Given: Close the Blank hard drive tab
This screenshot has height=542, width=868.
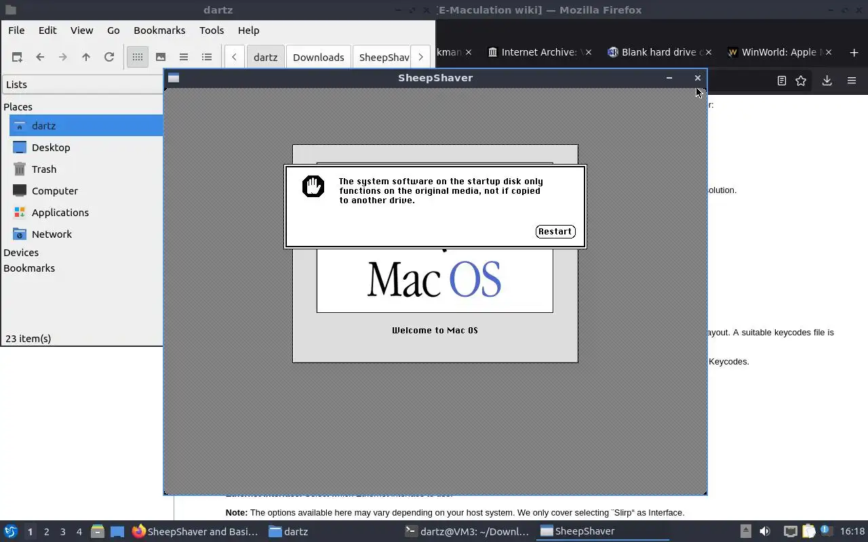Looking at the screenshot, I should pos(709,52).
